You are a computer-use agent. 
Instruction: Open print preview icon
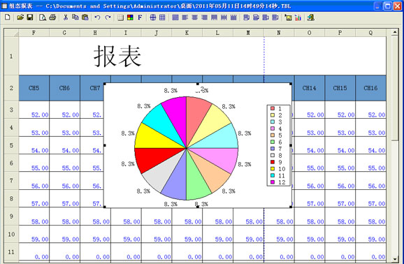pos(43,17)
